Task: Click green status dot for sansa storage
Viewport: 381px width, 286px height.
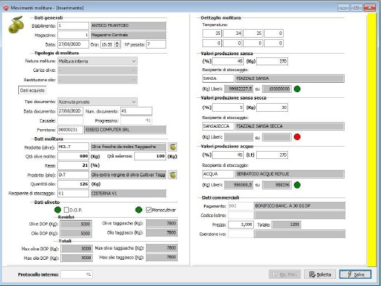Action: (x=297, y=89)
